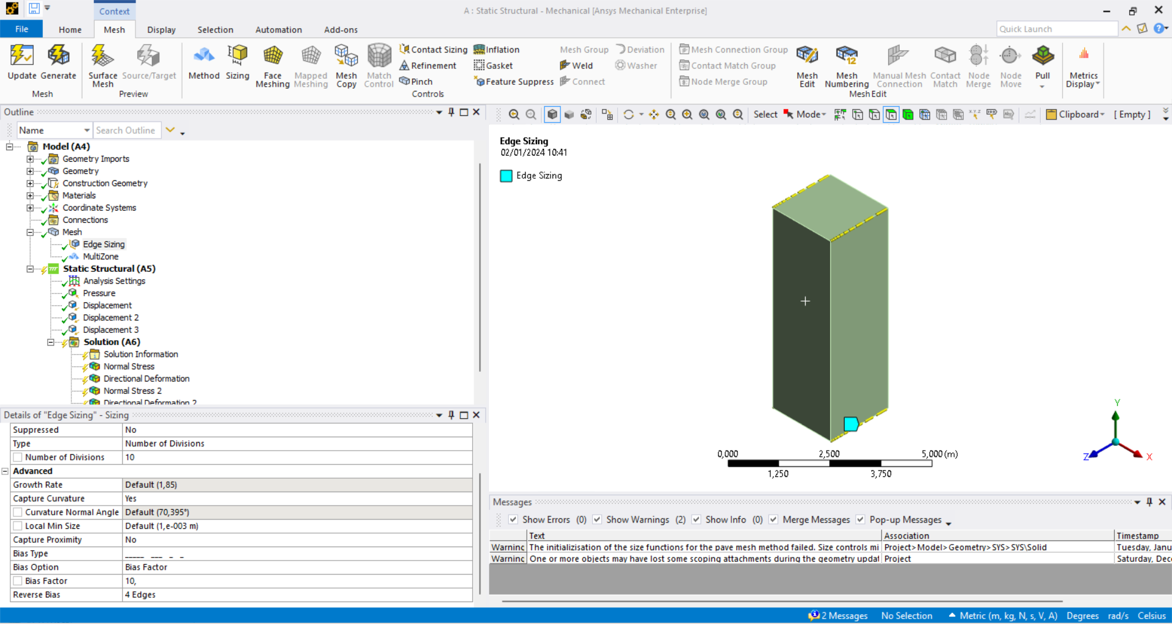Check the Curvature Normal Angle parameter box
1172x624 pixels.
click(18, 512)
